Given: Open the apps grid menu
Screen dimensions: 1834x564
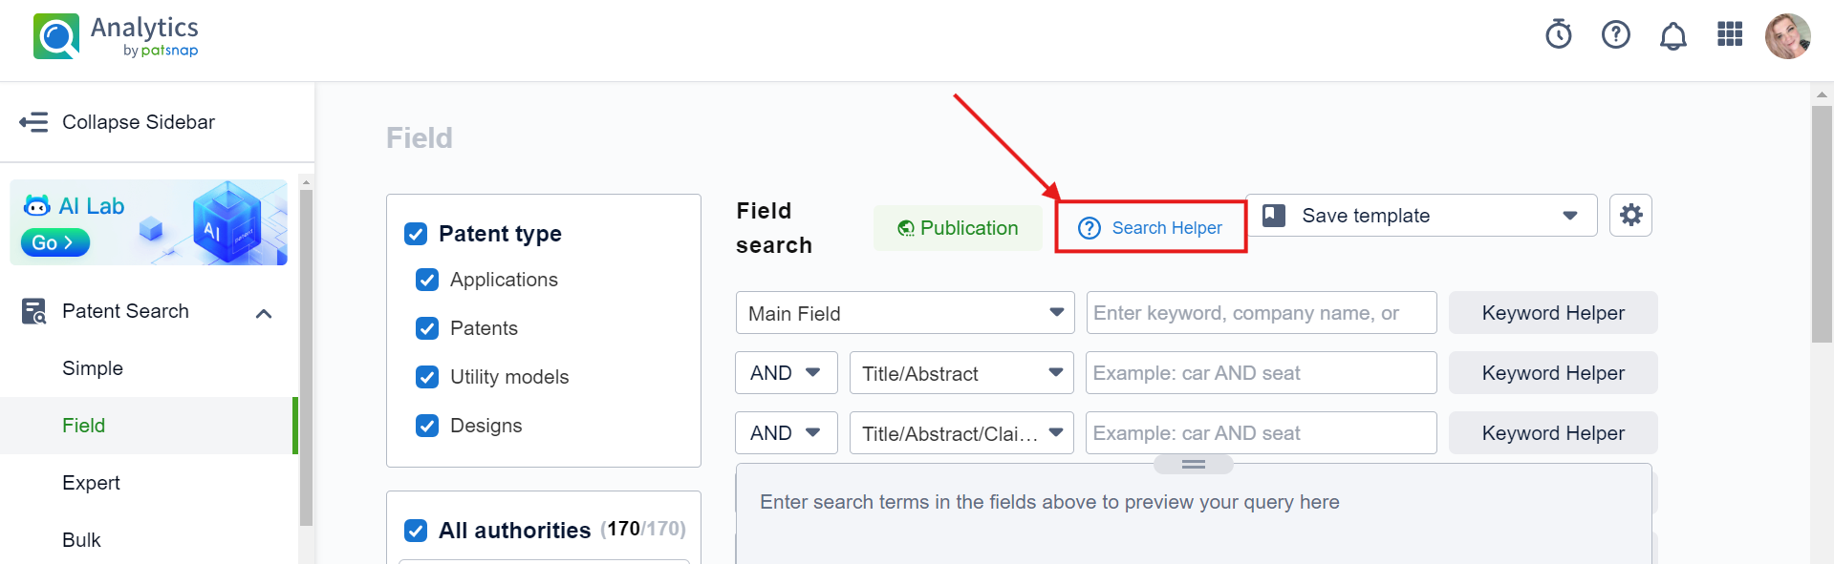Looking at the screenshot, I should [x=1730, y=35].
